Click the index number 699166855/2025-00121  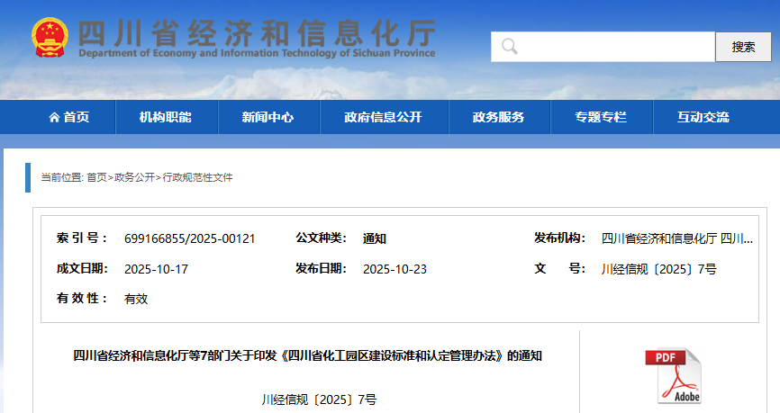pos(190,238)
